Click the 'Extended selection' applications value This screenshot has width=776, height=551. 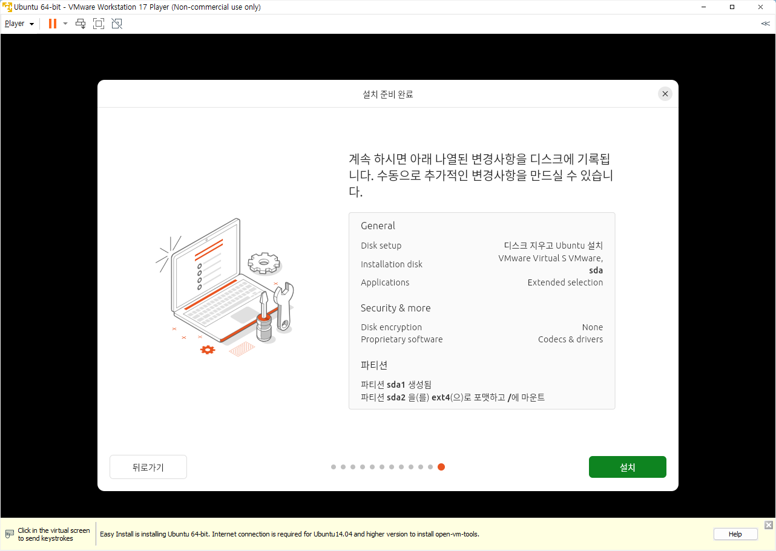(x=565, y=282)
